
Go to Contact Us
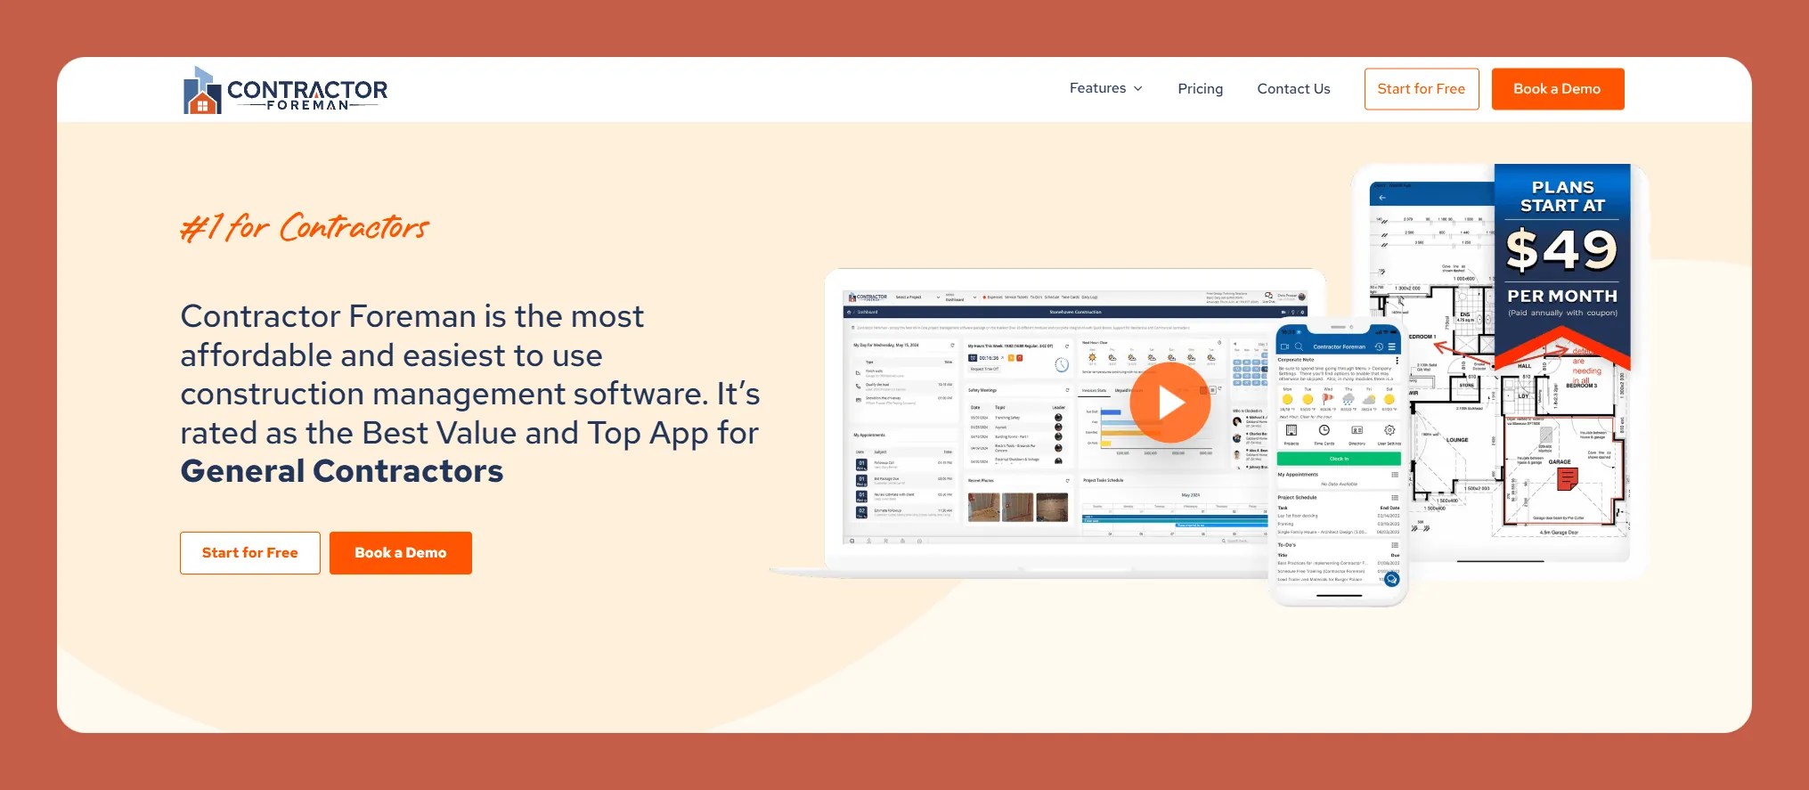[x=1293, y=89]
